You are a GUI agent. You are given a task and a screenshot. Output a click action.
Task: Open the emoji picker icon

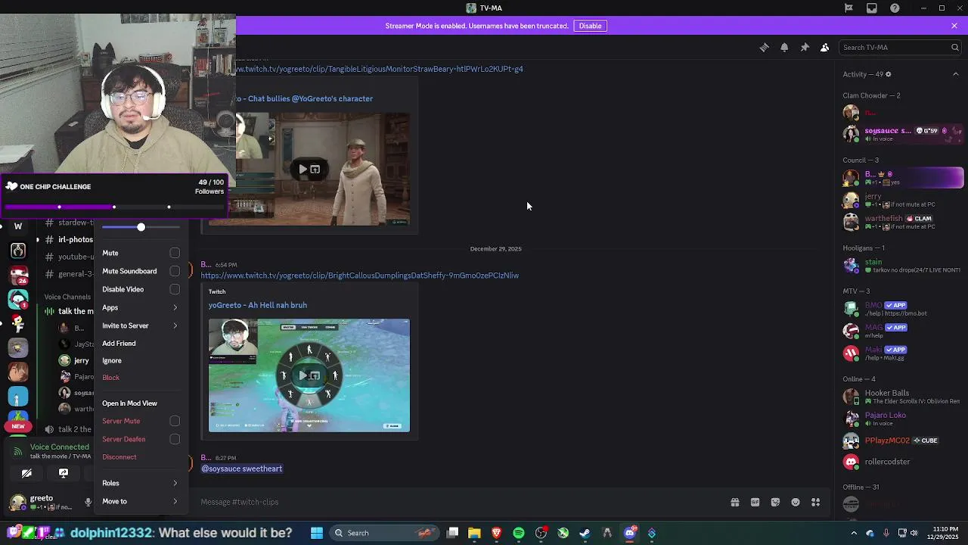(x=796, y=502)
